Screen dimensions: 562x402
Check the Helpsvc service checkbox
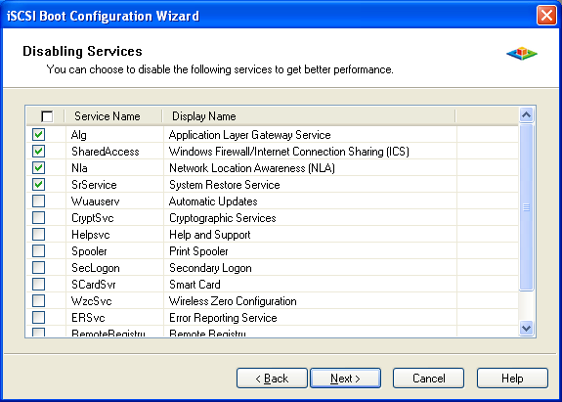point(39,234)
